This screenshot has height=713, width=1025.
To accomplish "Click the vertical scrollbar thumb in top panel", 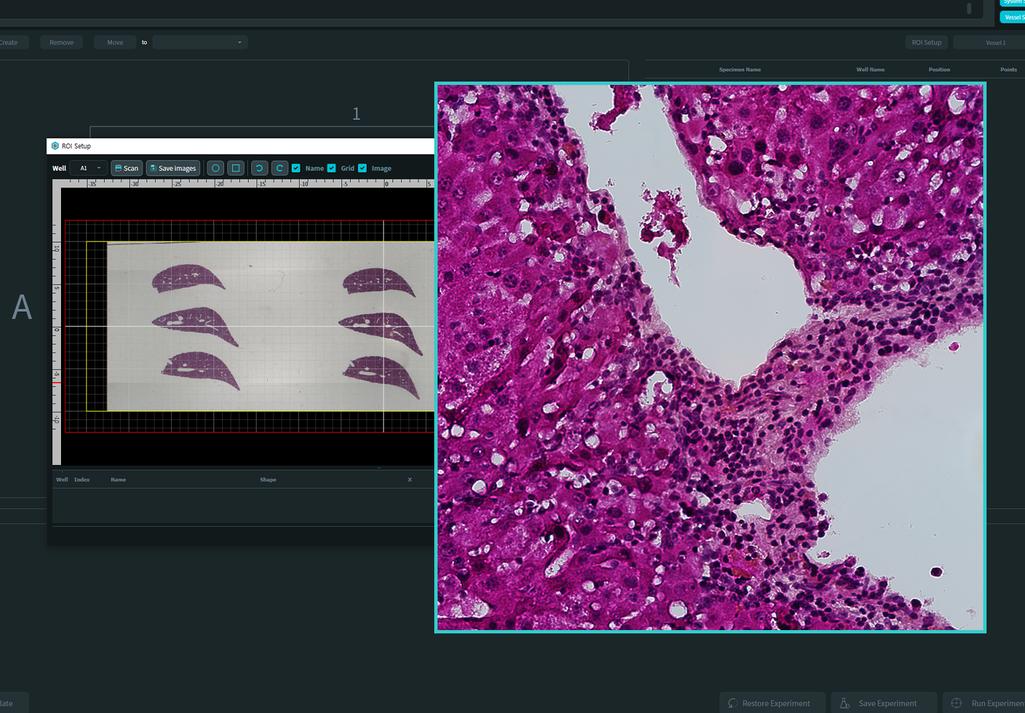I will click(x=969, y=8).
